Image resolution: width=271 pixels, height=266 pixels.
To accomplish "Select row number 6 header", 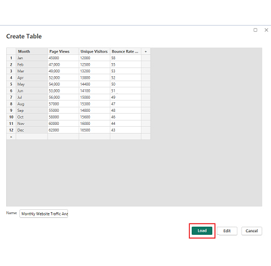I will pyautogui.click(x=11, y=91).
